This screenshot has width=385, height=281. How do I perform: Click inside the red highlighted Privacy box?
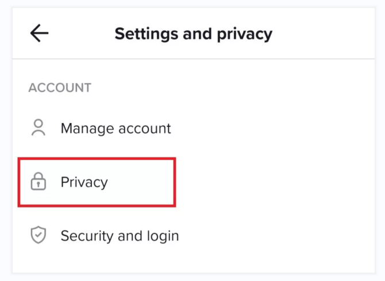coord(97,182)
